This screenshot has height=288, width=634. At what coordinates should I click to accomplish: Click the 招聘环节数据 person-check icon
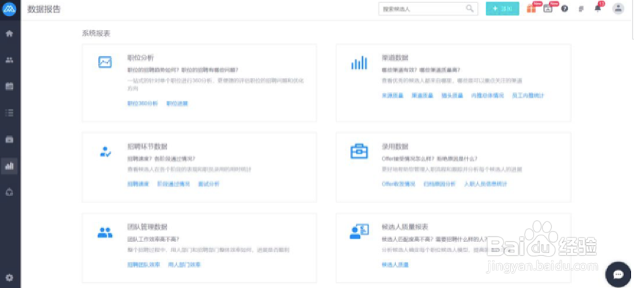(x=105, y=151)
